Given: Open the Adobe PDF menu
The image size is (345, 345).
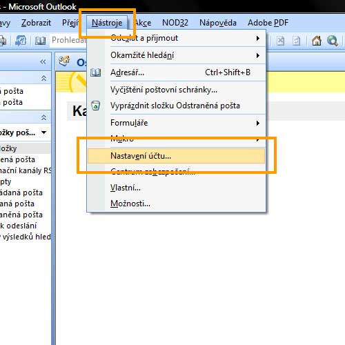Looking at the screenshot, I should click(268, 23).
